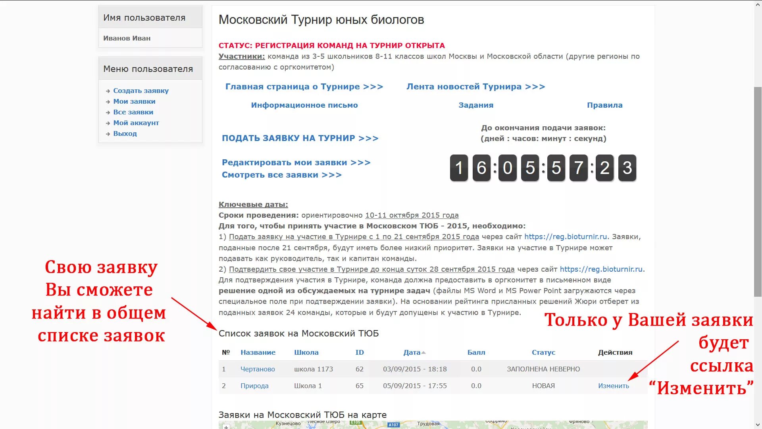The height and width of the screenshot is (429, 762).
Task: Sort table by ID column
Action: click(x=360, y=352)
